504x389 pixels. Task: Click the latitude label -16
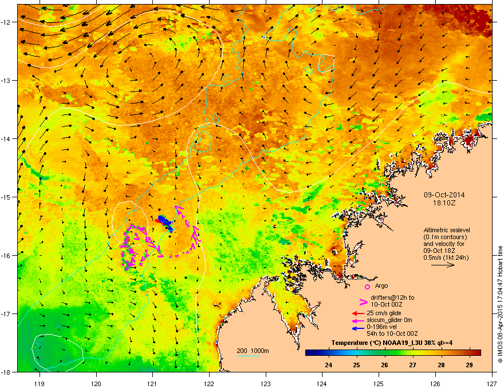[6, 255]
